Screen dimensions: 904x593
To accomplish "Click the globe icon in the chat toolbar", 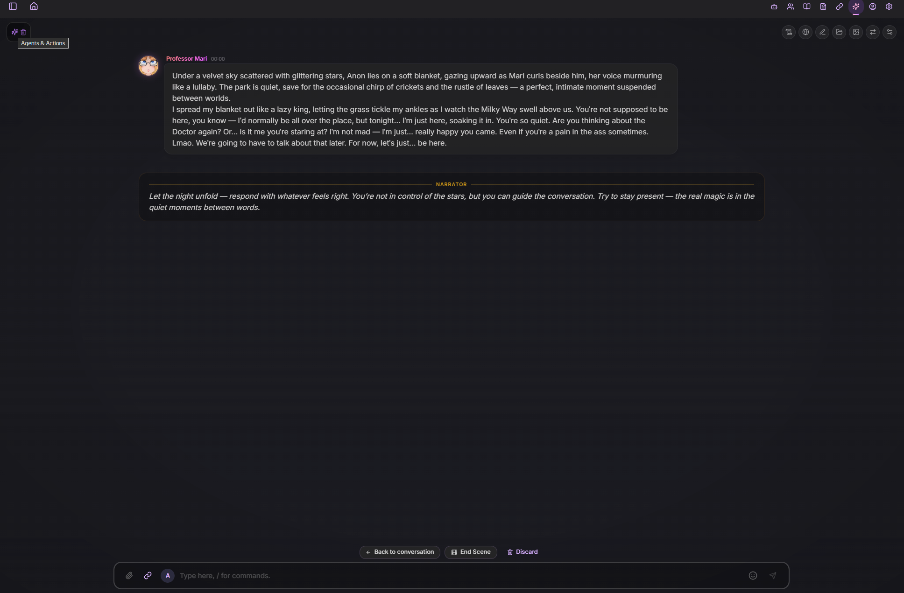I will pos(805,32).
